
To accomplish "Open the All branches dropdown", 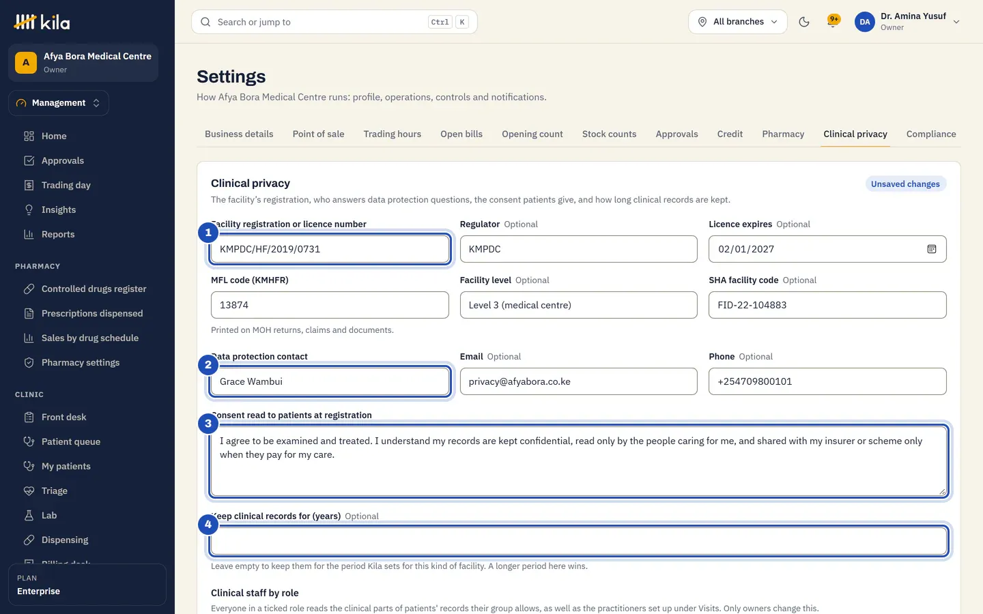I will coord(738,22).
